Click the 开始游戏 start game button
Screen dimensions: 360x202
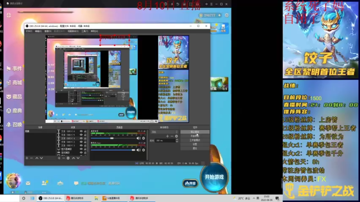(x=214, y=177)
